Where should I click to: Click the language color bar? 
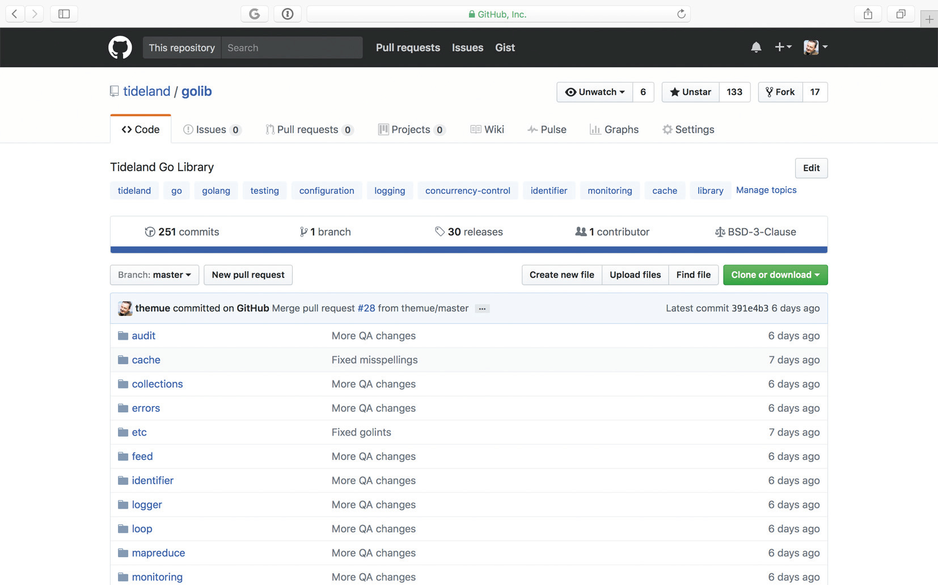click(468, 250)
